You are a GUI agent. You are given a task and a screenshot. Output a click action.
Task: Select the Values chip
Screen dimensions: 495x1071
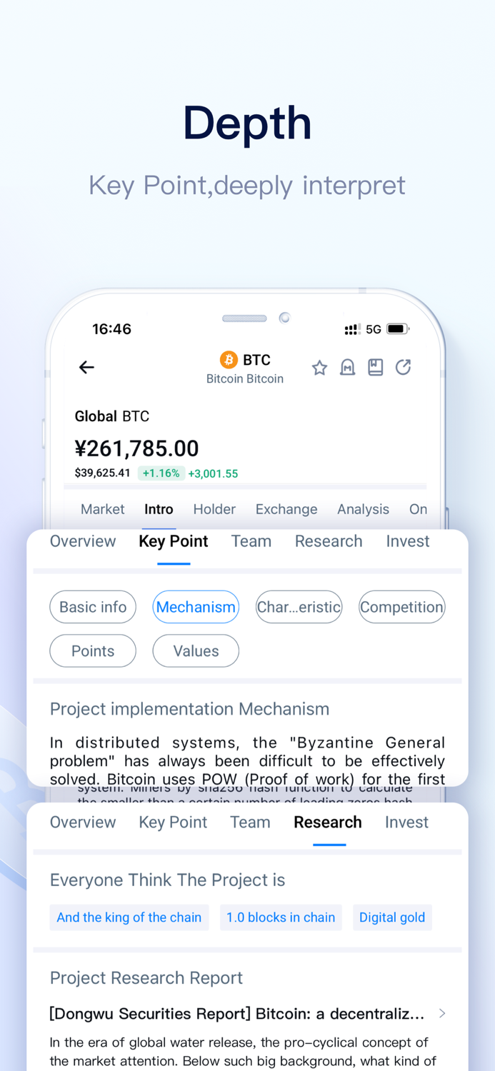(x=196, y=650)
